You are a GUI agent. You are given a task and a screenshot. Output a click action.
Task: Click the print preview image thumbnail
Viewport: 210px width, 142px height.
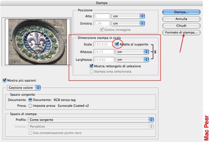(x=38, y=42)
